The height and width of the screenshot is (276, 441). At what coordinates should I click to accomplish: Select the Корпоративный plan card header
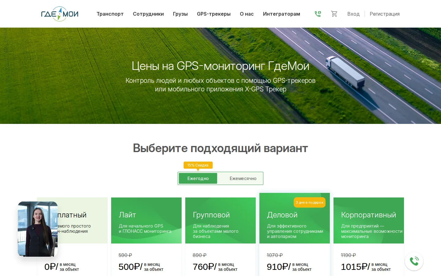click(369, 220)
